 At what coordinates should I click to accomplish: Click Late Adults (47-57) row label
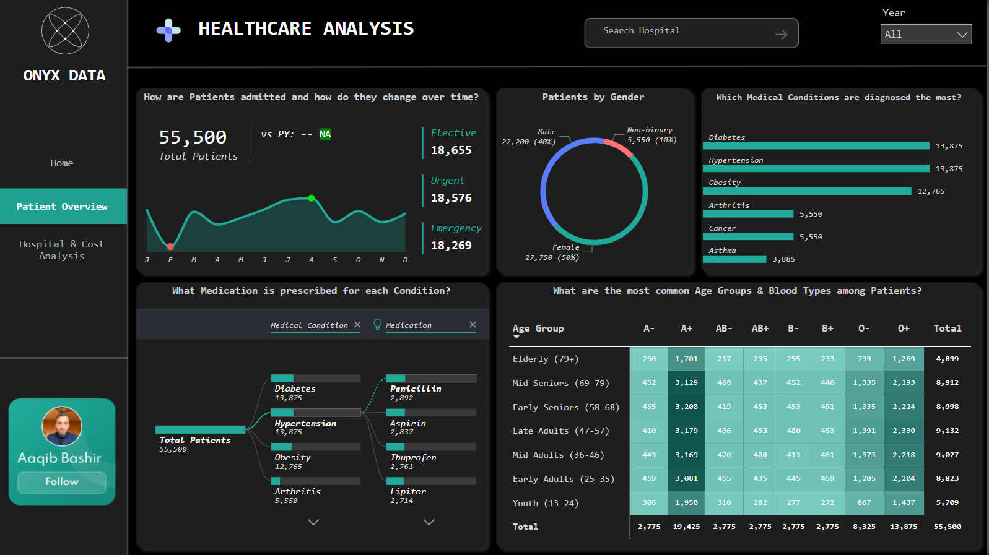point(560,431)
